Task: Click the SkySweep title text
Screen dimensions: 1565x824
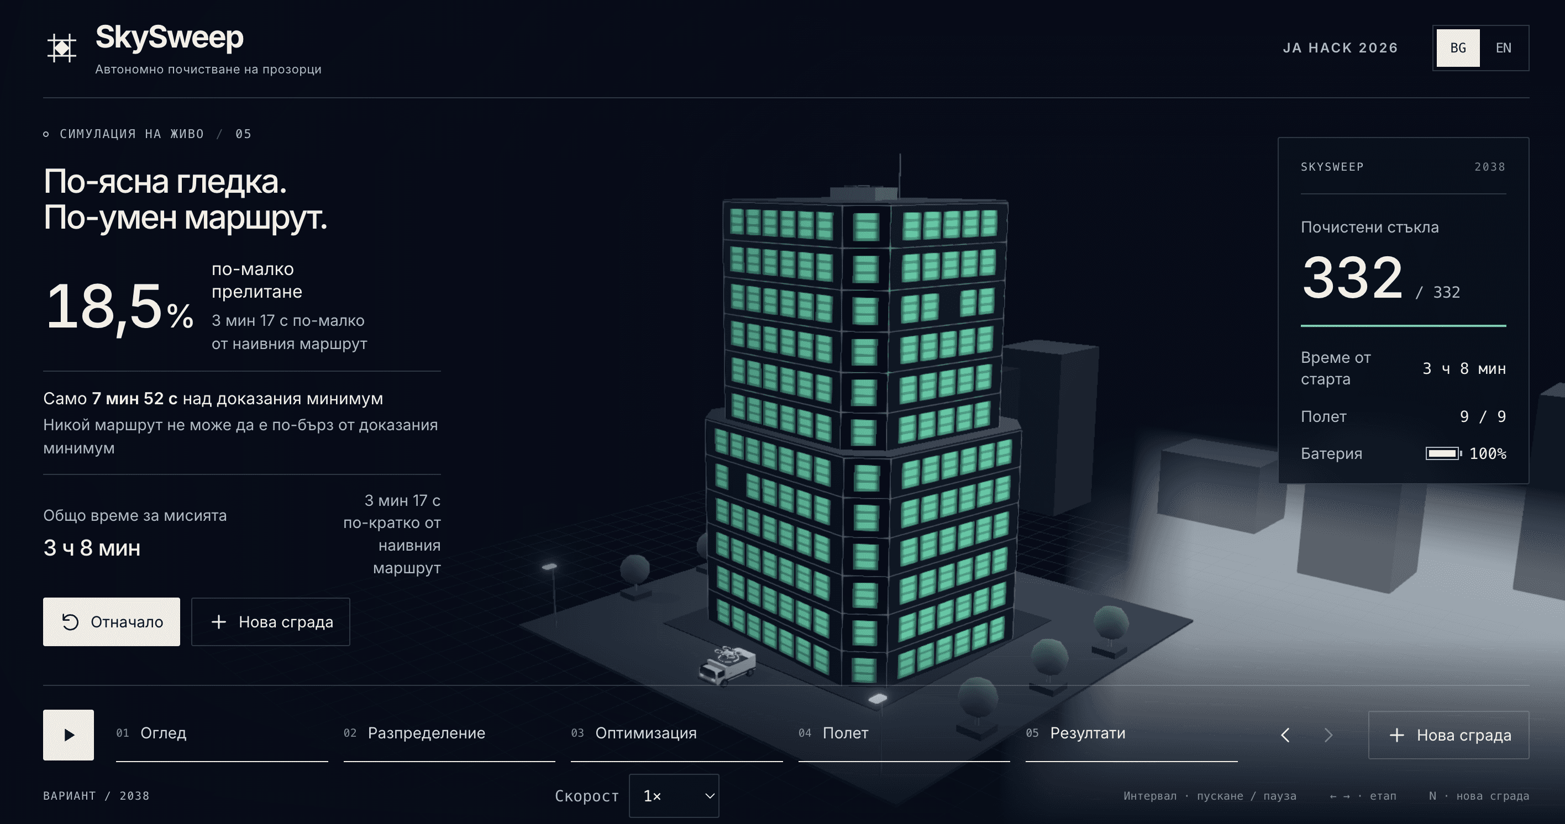Action: click(x=170, y=37)
